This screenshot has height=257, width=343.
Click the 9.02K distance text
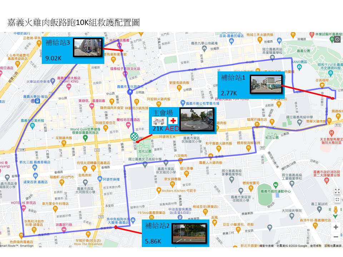point(53,58)
